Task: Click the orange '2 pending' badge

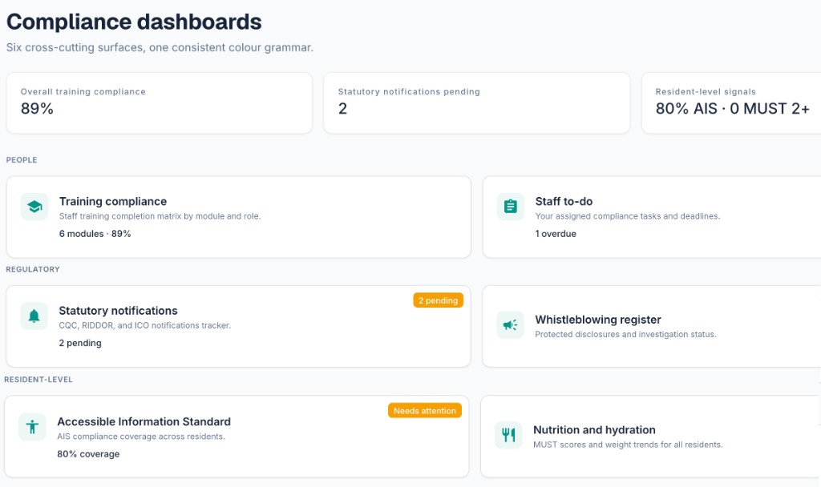Action: (439, 300)
